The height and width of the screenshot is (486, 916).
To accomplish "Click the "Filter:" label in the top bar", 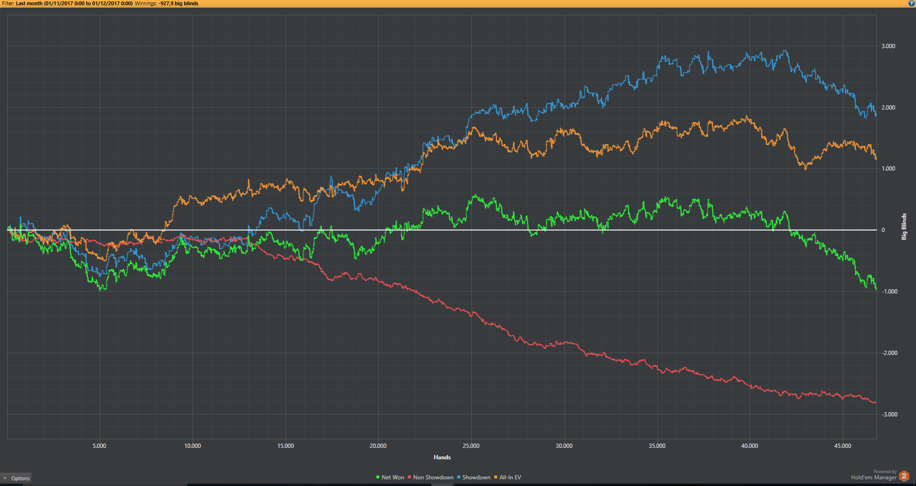I will (8, 3).
